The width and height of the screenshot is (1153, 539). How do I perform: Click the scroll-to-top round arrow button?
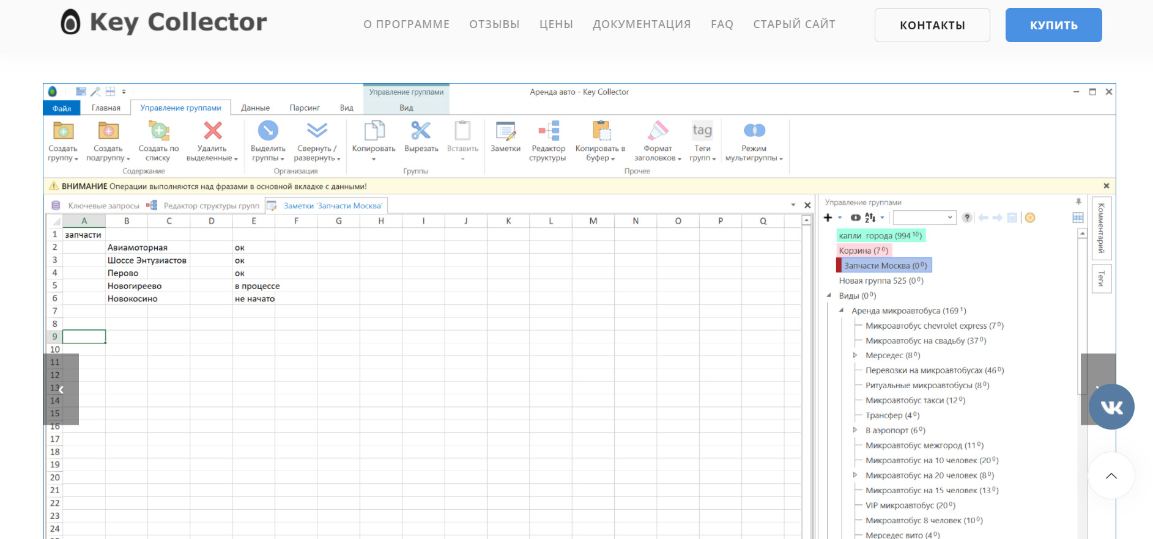[1111, 475]
